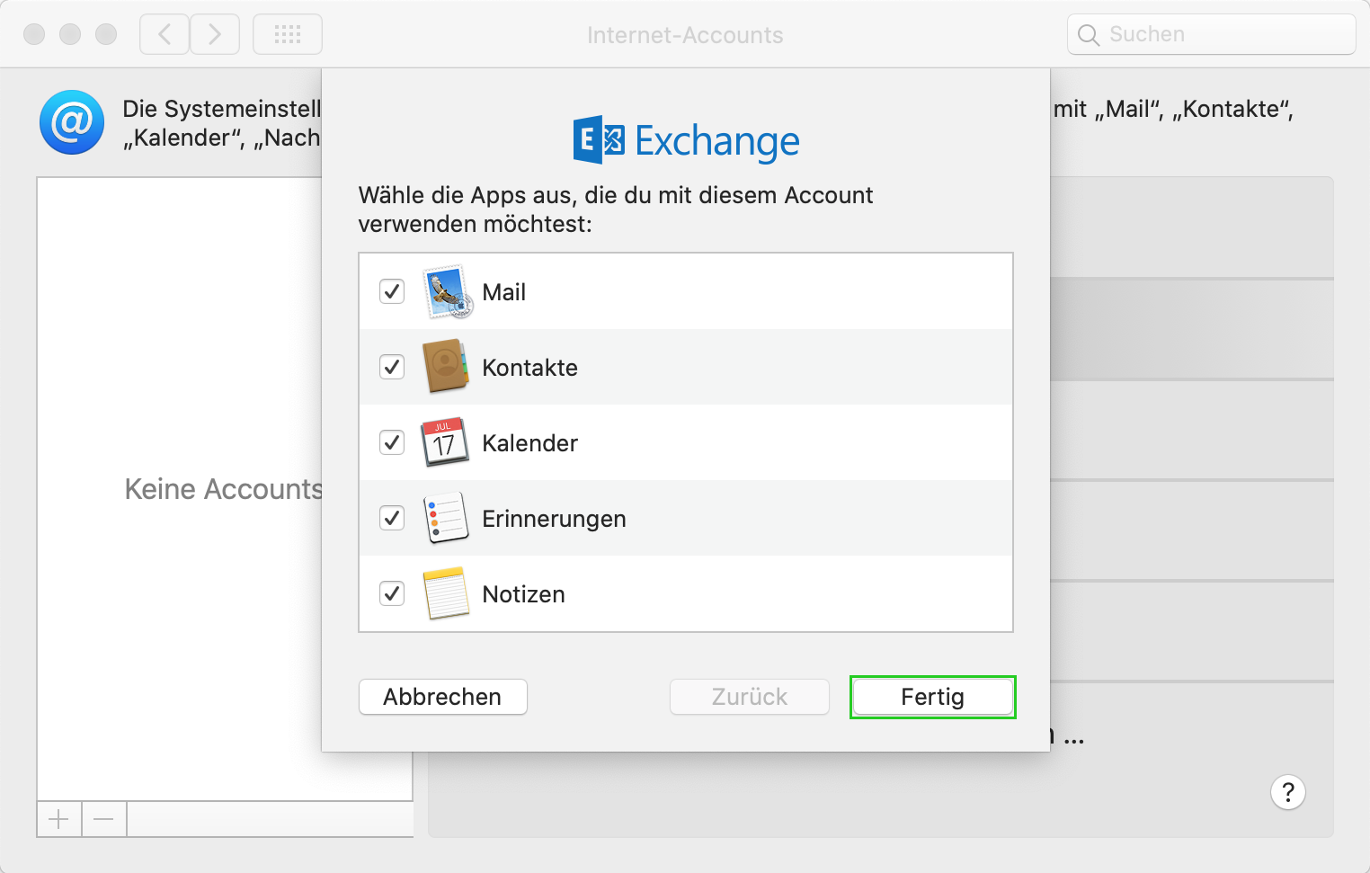Click the 'Wähle die Apps aus' instruction text
This screenshot has width=1370, height=873.
click(x=616, y=209)
